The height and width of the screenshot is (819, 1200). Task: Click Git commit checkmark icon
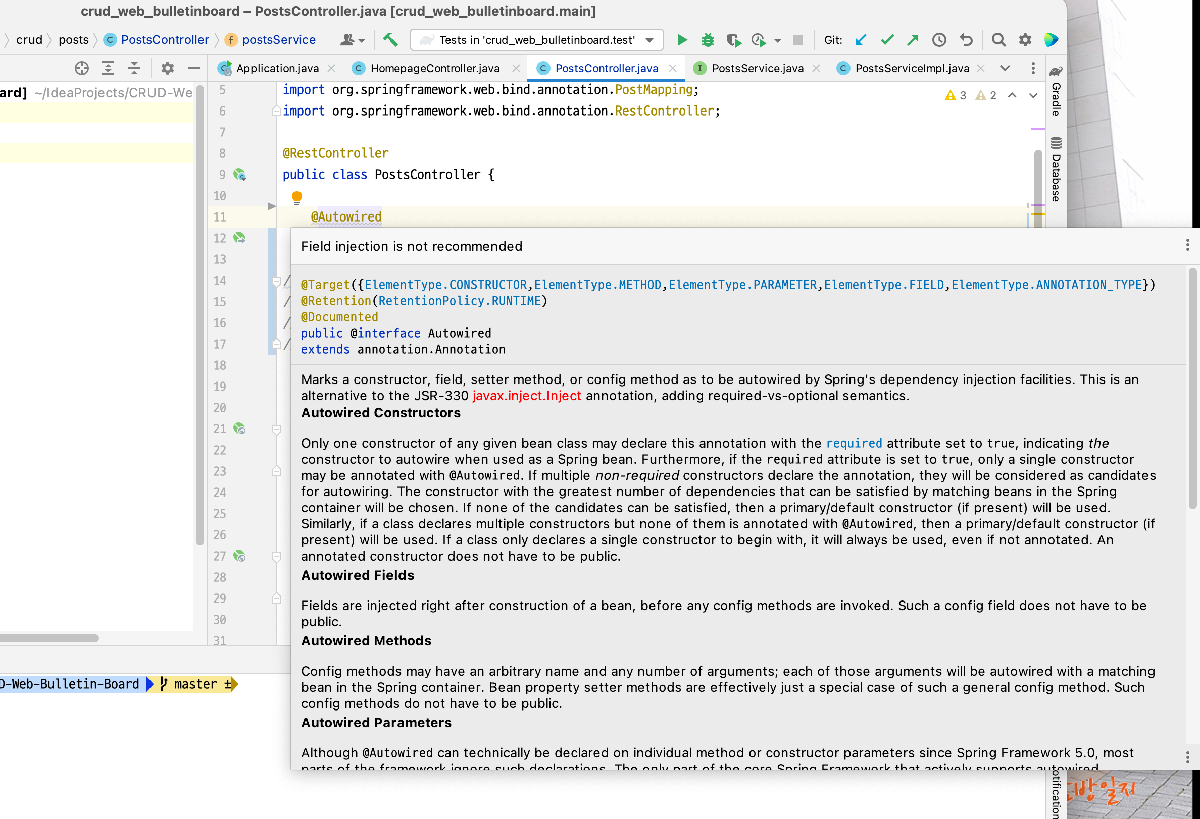pyautogui.click(x=887, y=40)
